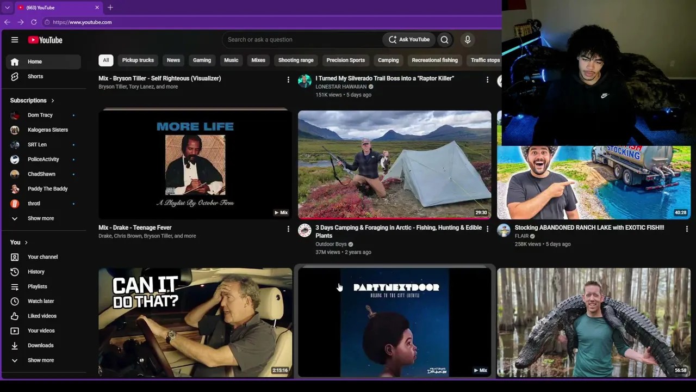Viewport: 696px width, 392px height.
Task: Click the browser address bar
Action: tap(272, 22)
